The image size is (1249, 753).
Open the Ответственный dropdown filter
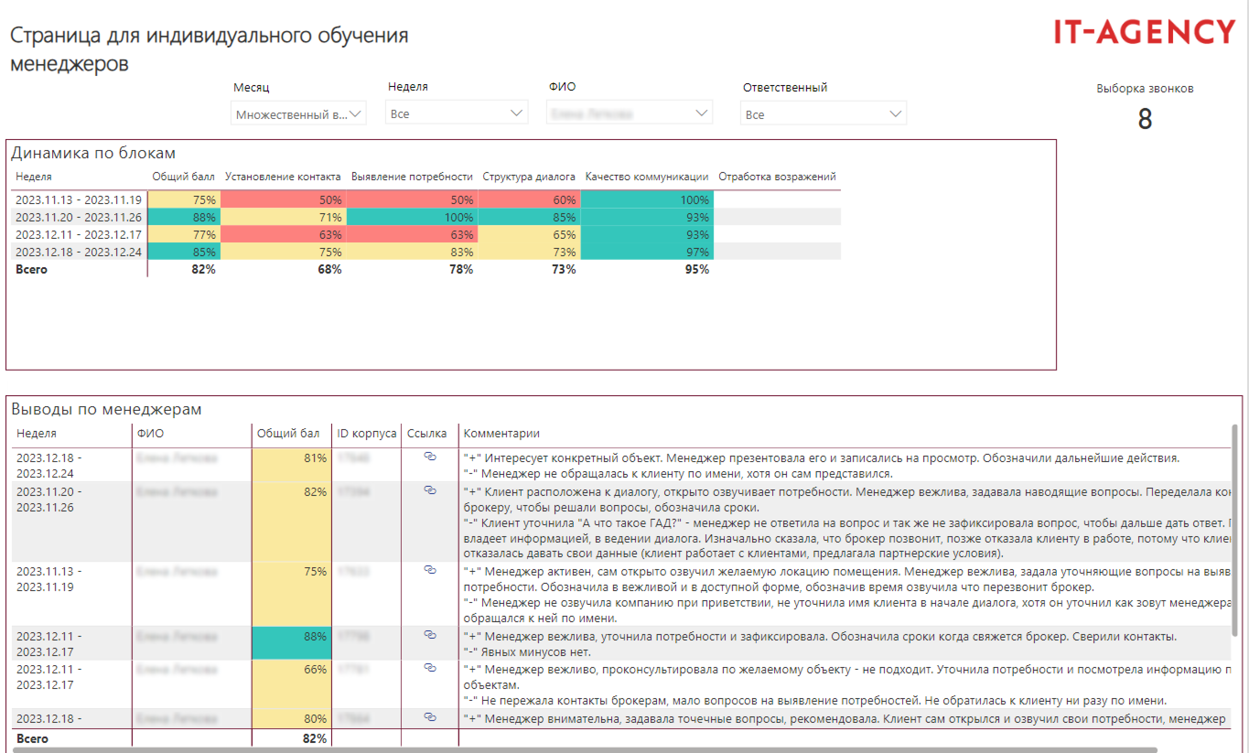[x=823, y=114]
